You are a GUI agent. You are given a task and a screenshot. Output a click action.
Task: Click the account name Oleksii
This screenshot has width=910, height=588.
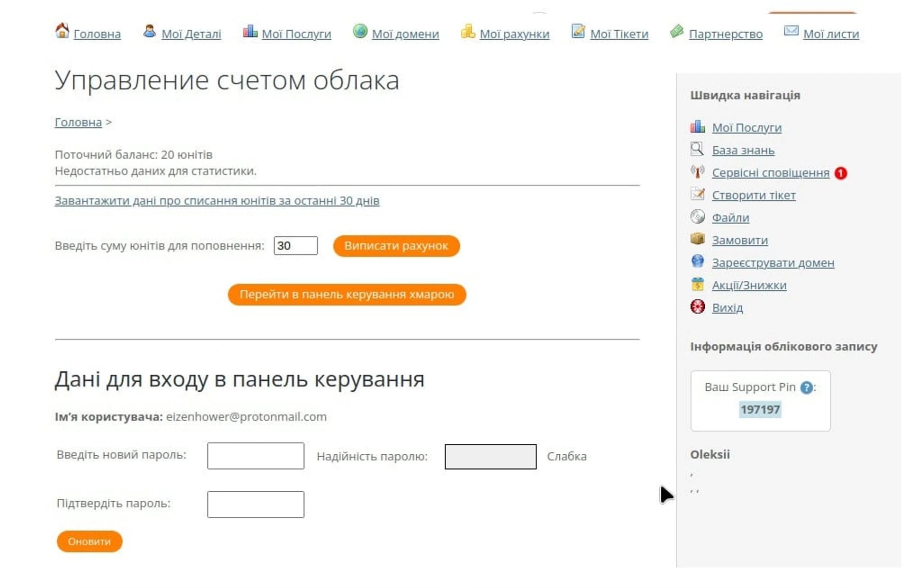710,455
